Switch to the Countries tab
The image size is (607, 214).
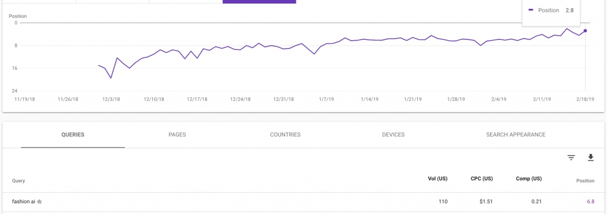click(x=285, y=135)
